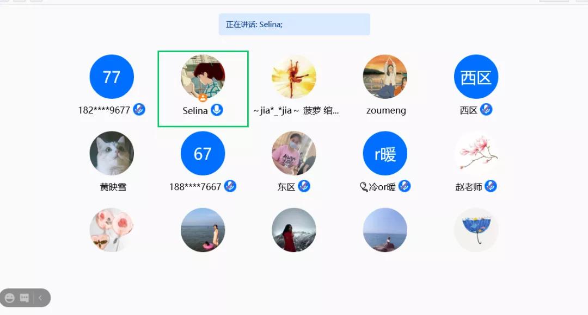Open the emoji reactions smiley icon
The image size is (588, 315).
coord(10,298)
